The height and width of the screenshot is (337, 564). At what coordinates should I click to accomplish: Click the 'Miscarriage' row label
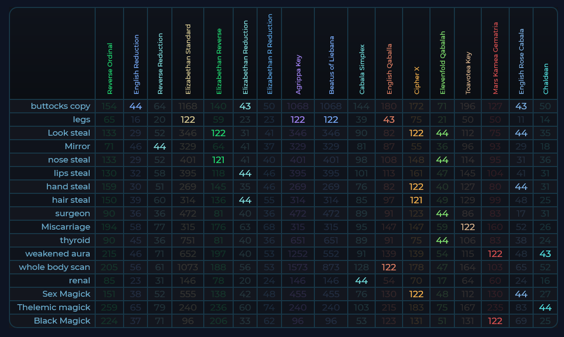66,227
